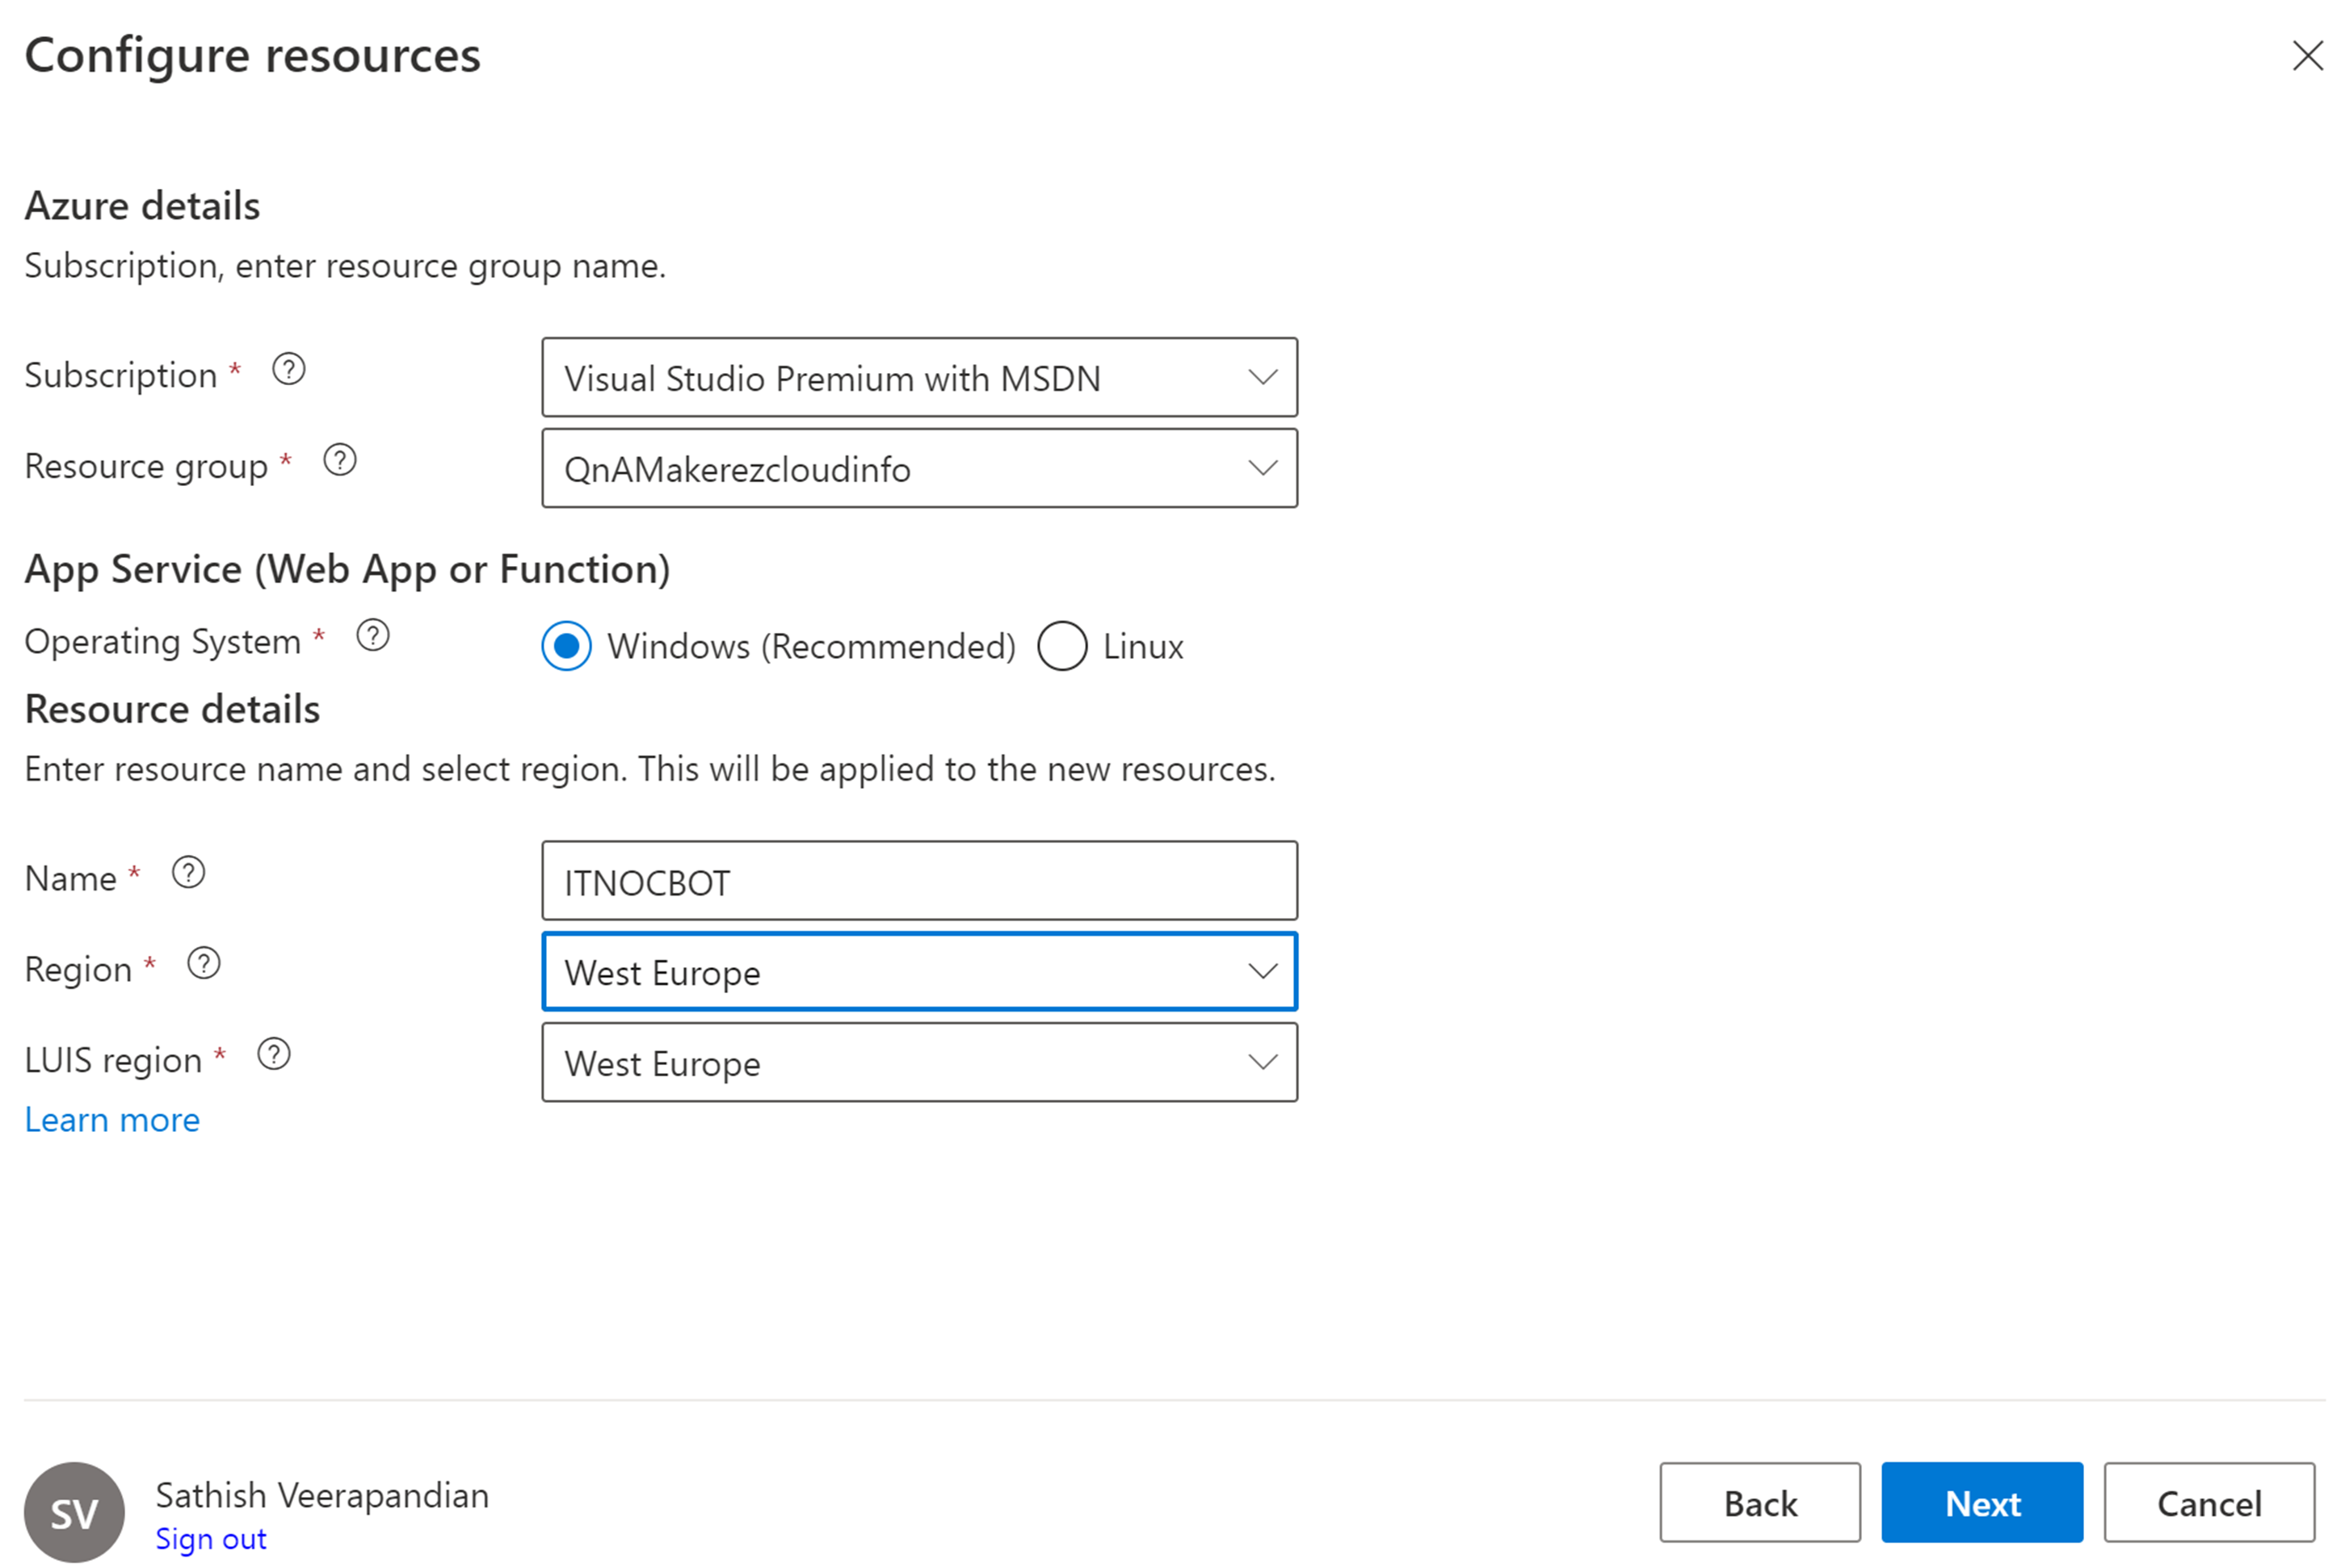Cancel the resource configuration
2345x1568 pixels.
point(2208,1503)
